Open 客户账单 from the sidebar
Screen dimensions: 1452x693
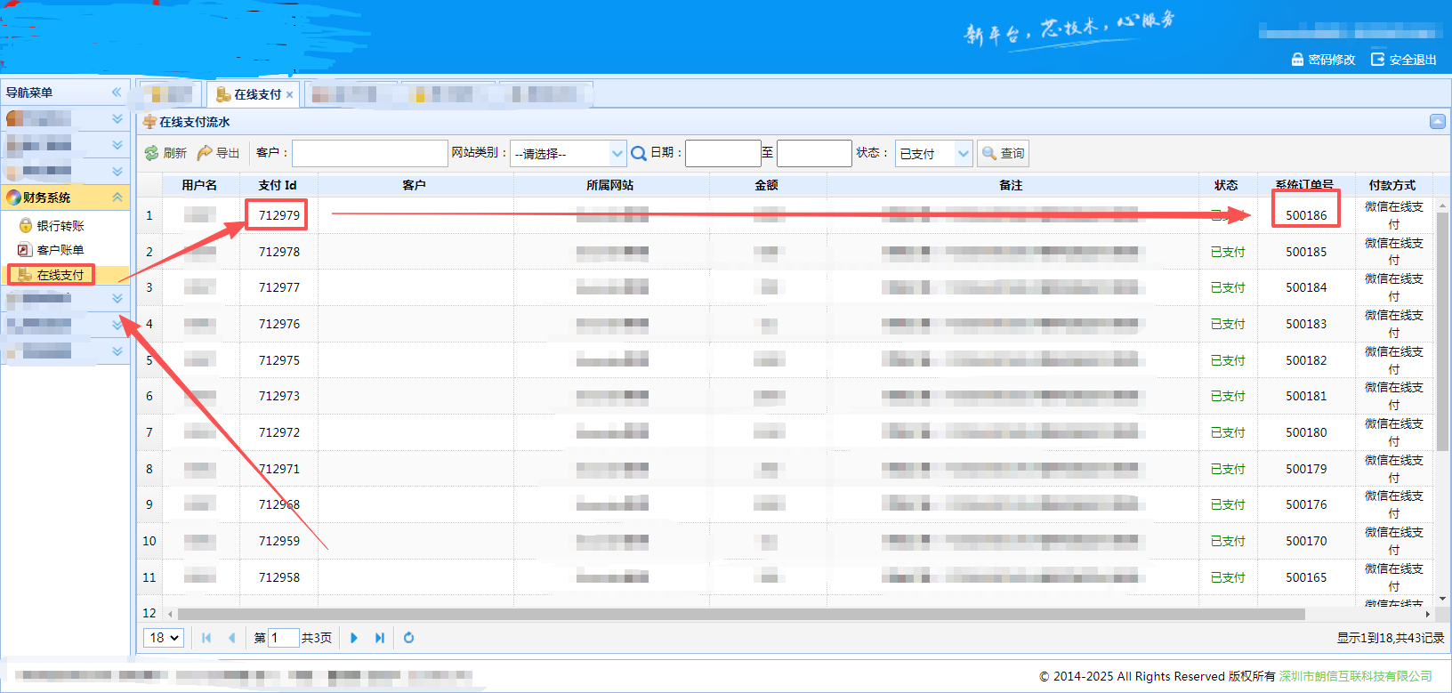coord(60,250)
